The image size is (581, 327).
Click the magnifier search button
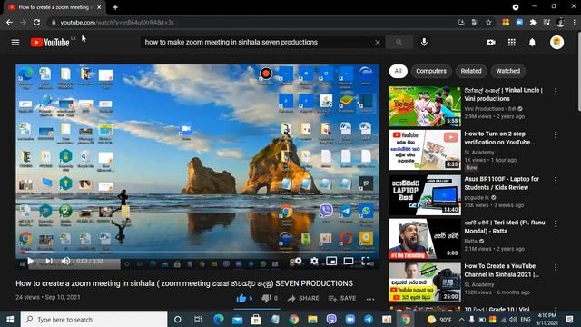(399, 43)
